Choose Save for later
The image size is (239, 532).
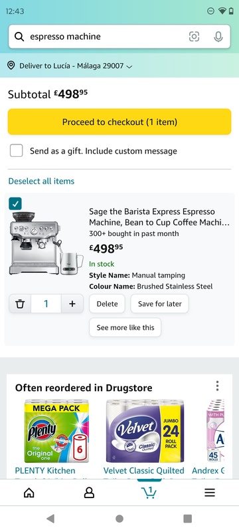160,304
